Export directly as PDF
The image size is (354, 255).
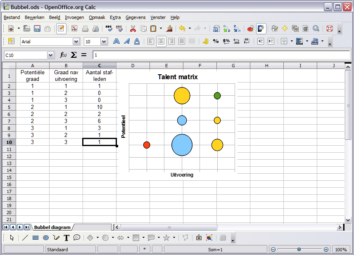point(74,28)
